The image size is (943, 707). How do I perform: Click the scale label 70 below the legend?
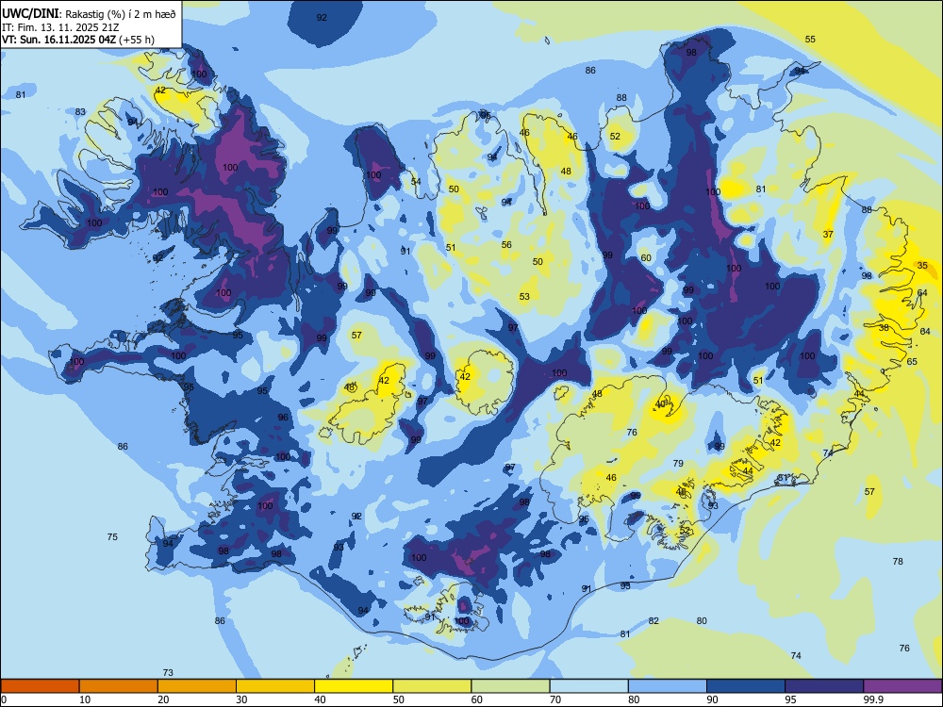pos(555,699)
